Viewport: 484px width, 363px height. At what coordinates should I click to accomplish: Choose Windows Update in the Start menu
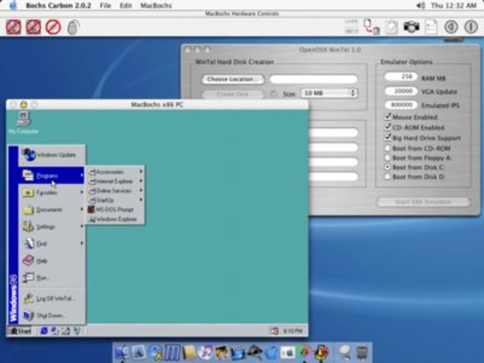51,155
